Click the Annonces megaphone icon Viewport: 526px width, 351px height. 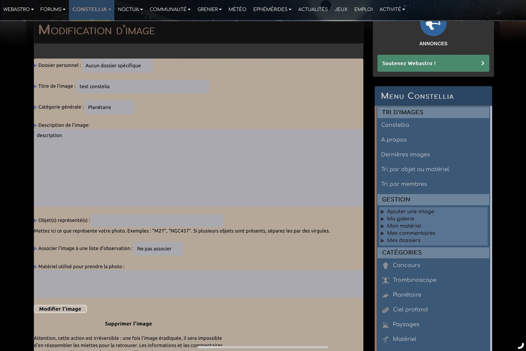pyautogui.click(x=433, y=28)
